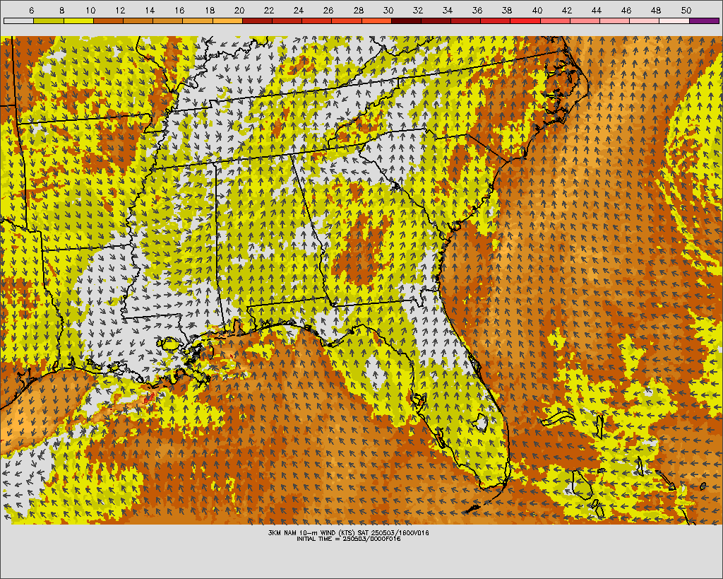
Task: Click the red swatch between 20 and 22
Action: (257, 21)
